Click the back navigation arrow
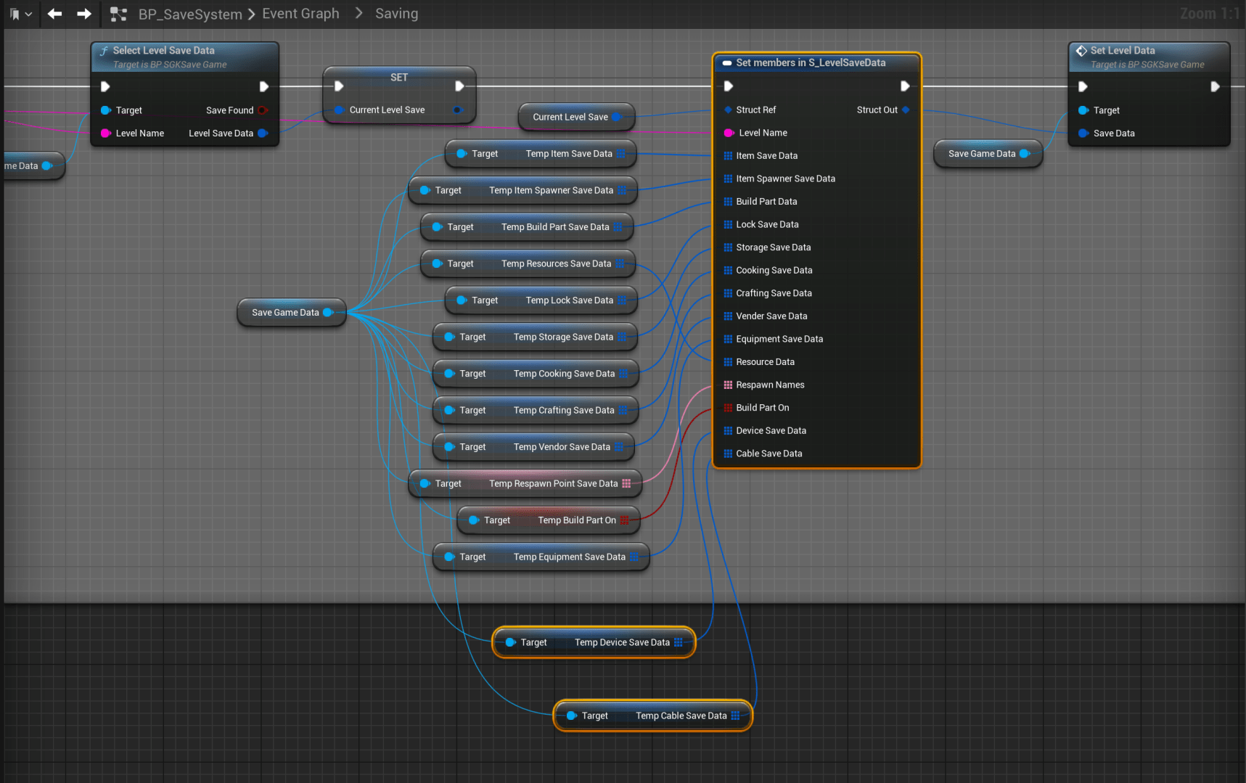The image size is (1246, 783). point(54,14)
